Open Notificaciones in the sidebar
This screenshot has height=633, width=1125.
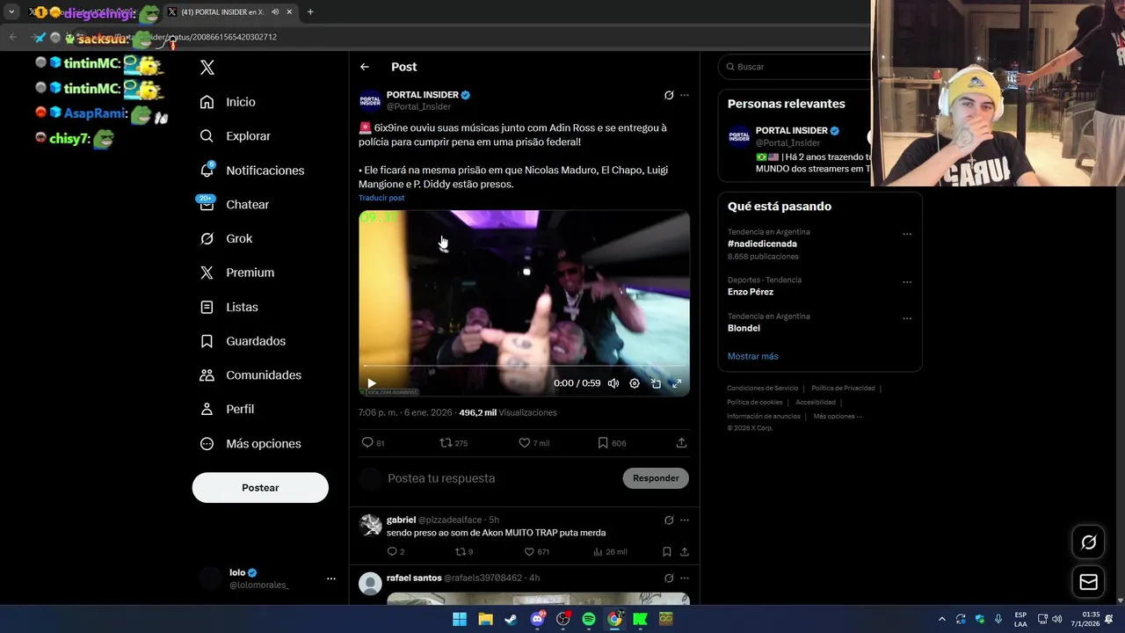pos(251,171)
